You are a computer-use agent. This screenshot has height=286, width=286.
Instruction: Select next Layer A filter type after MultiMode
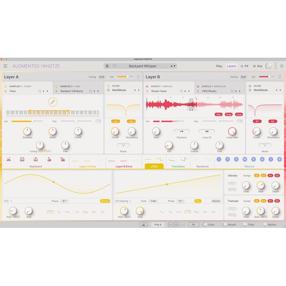(139, 90)
